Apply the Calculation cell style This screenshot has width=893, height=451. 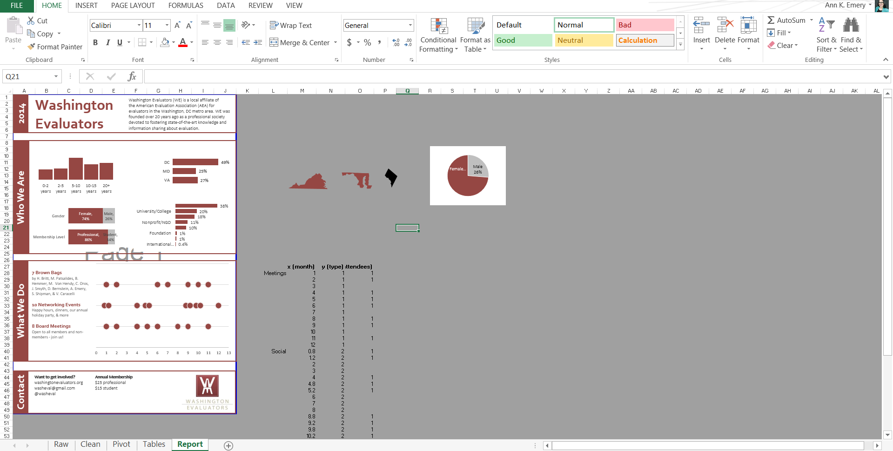coord(645,40)
